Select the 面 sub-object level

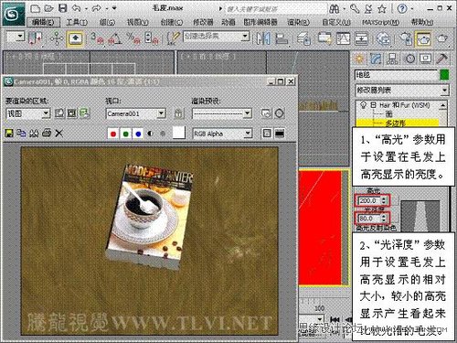tap(388, 114)
